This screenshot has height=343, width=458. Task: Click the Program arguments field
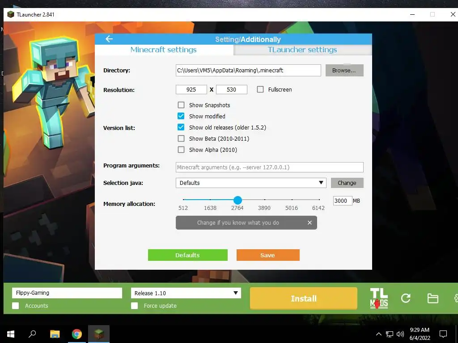(270, 167)
